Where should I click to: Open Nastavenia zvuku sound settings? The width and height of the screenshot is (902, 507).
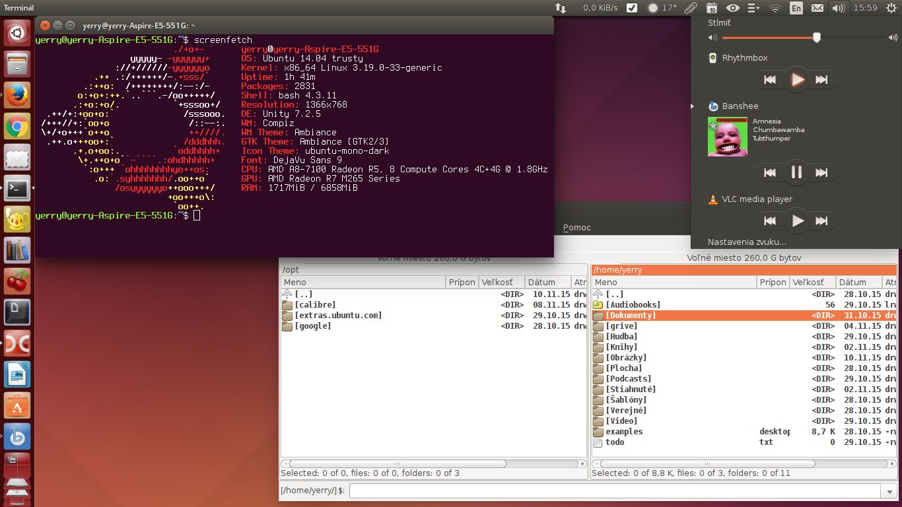pyautogui.click(x=795, y=242)
